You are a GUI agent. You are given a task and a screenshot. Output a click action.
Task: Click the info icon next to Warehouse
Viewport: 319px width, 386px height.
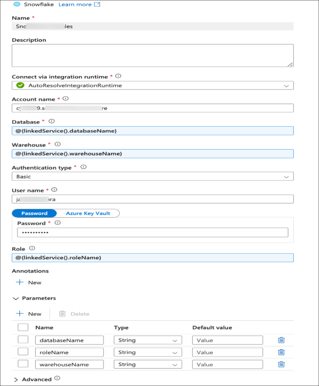[58, 144]
